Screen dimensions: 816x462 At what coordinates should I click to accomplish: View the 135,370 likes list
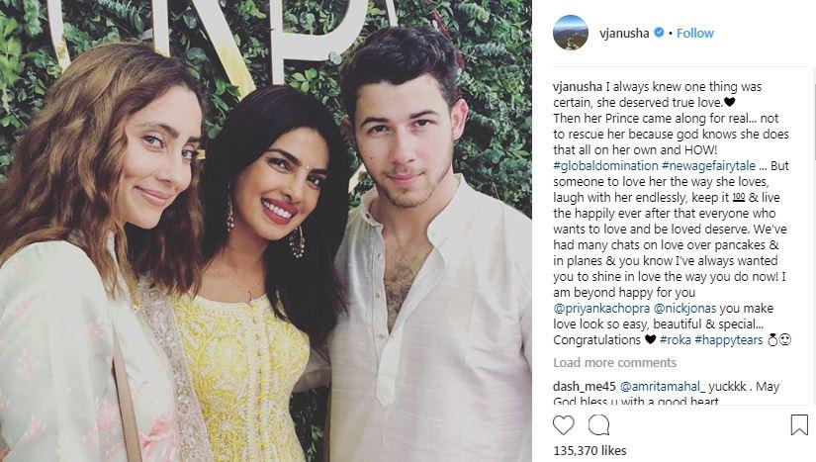tap(589, 450)
